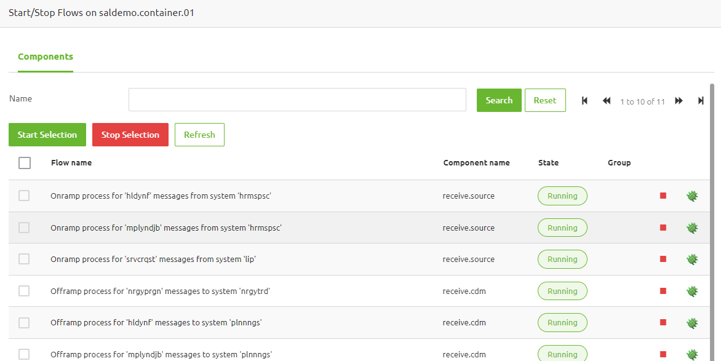
Task: Jump to the last page of flows
Action: tap(701, 100)
